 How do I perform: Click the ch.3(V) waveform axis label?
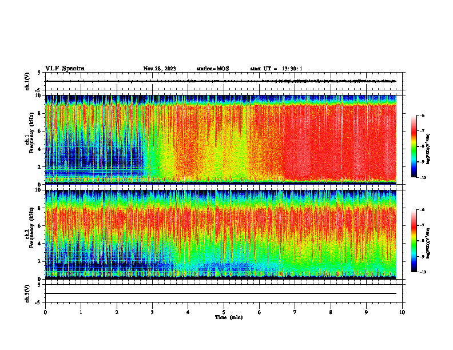click(x=27, y=294)
